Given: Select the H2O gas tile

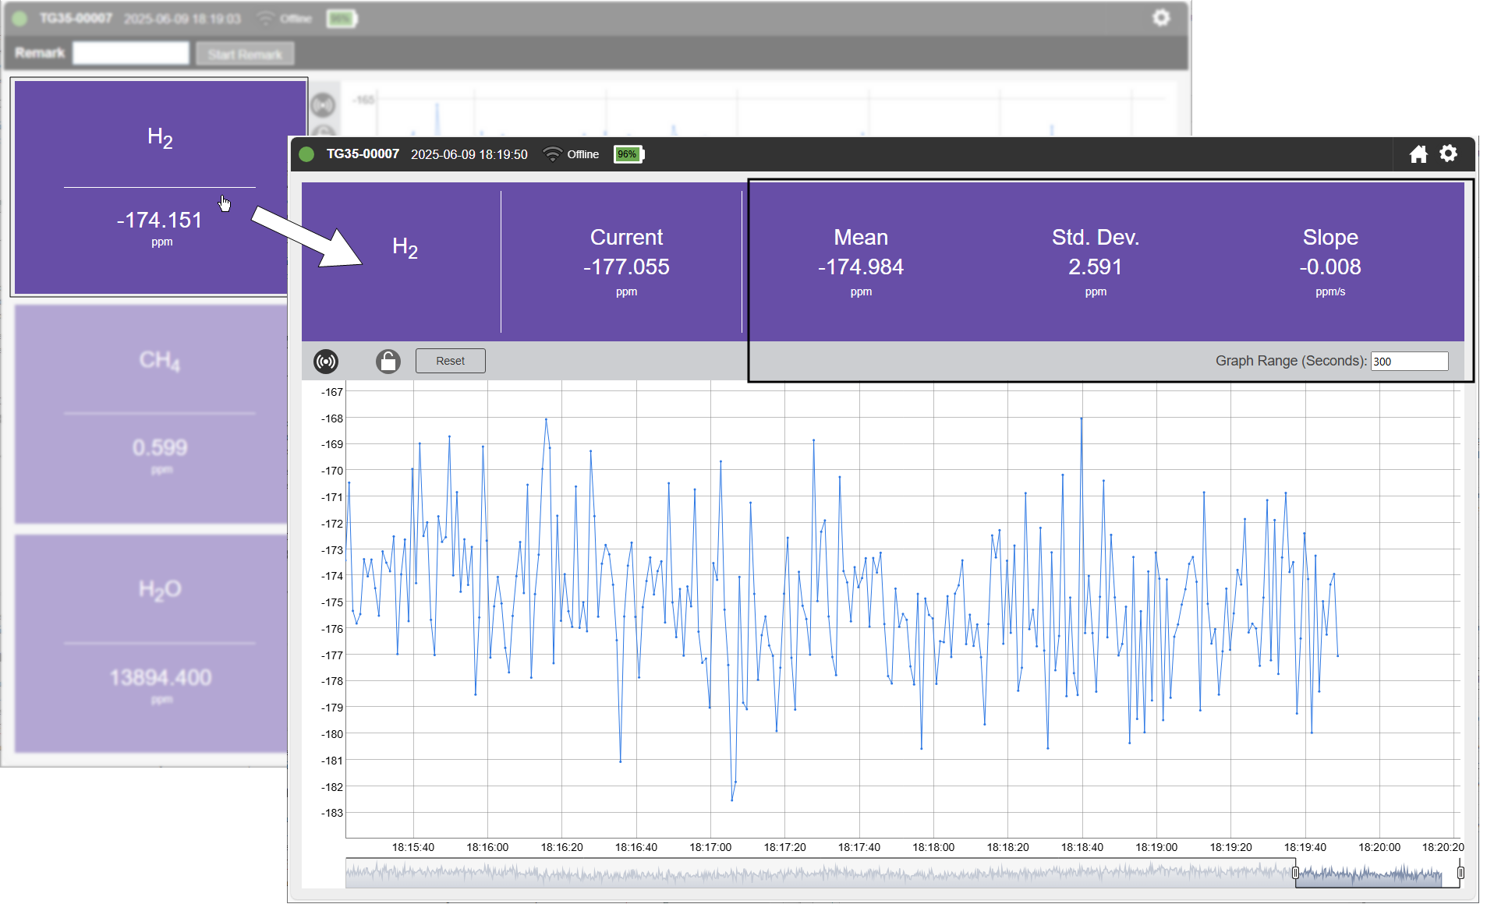Looking at the screenshot, I should (152, 643).
